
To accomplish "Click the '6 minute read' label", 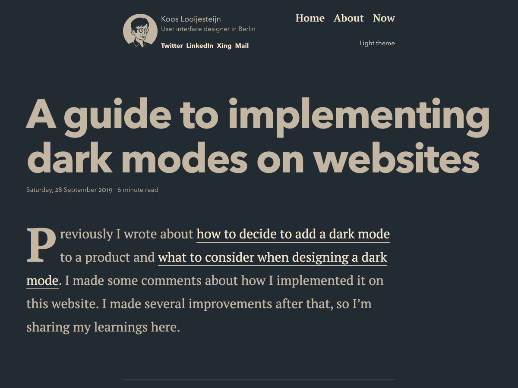I will point(138,190).
